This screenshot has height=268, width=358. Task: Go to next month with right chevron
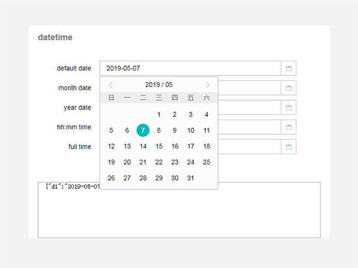coord(207,85)
